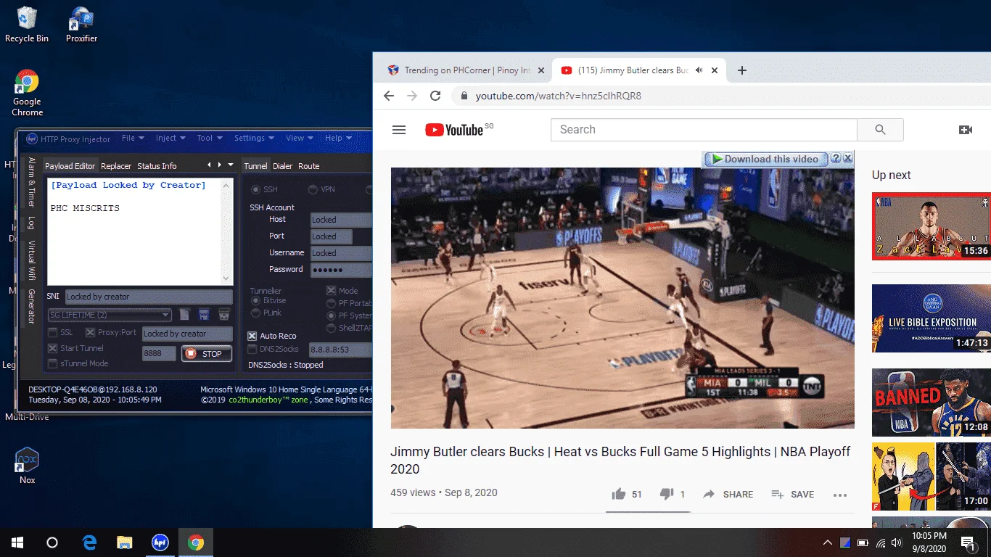Open the SG LIFETIME config dropdown
Screen dimensions: 991x557
[x=110, y=315]
